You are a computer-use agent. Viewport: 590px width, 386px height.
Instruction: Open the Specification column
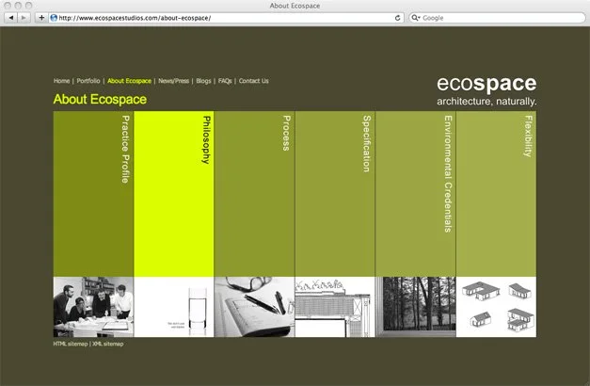pos(335,194)
